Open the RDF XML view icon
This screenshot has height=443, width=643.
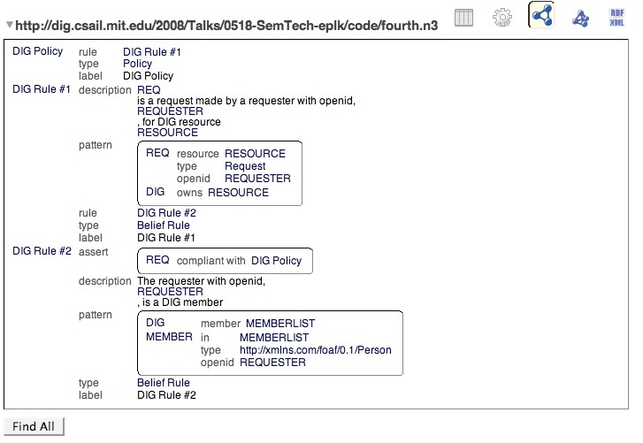click(616, 18)
